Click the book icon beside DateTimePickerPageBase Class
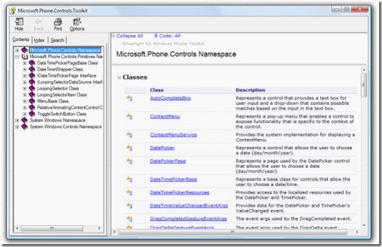 [32, 63]
